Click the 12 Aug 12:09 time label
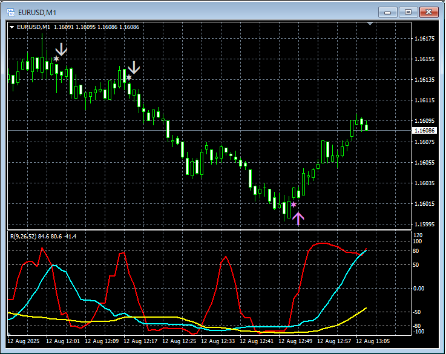The height and width of the screenshot is (354, 446). (102, 341)
